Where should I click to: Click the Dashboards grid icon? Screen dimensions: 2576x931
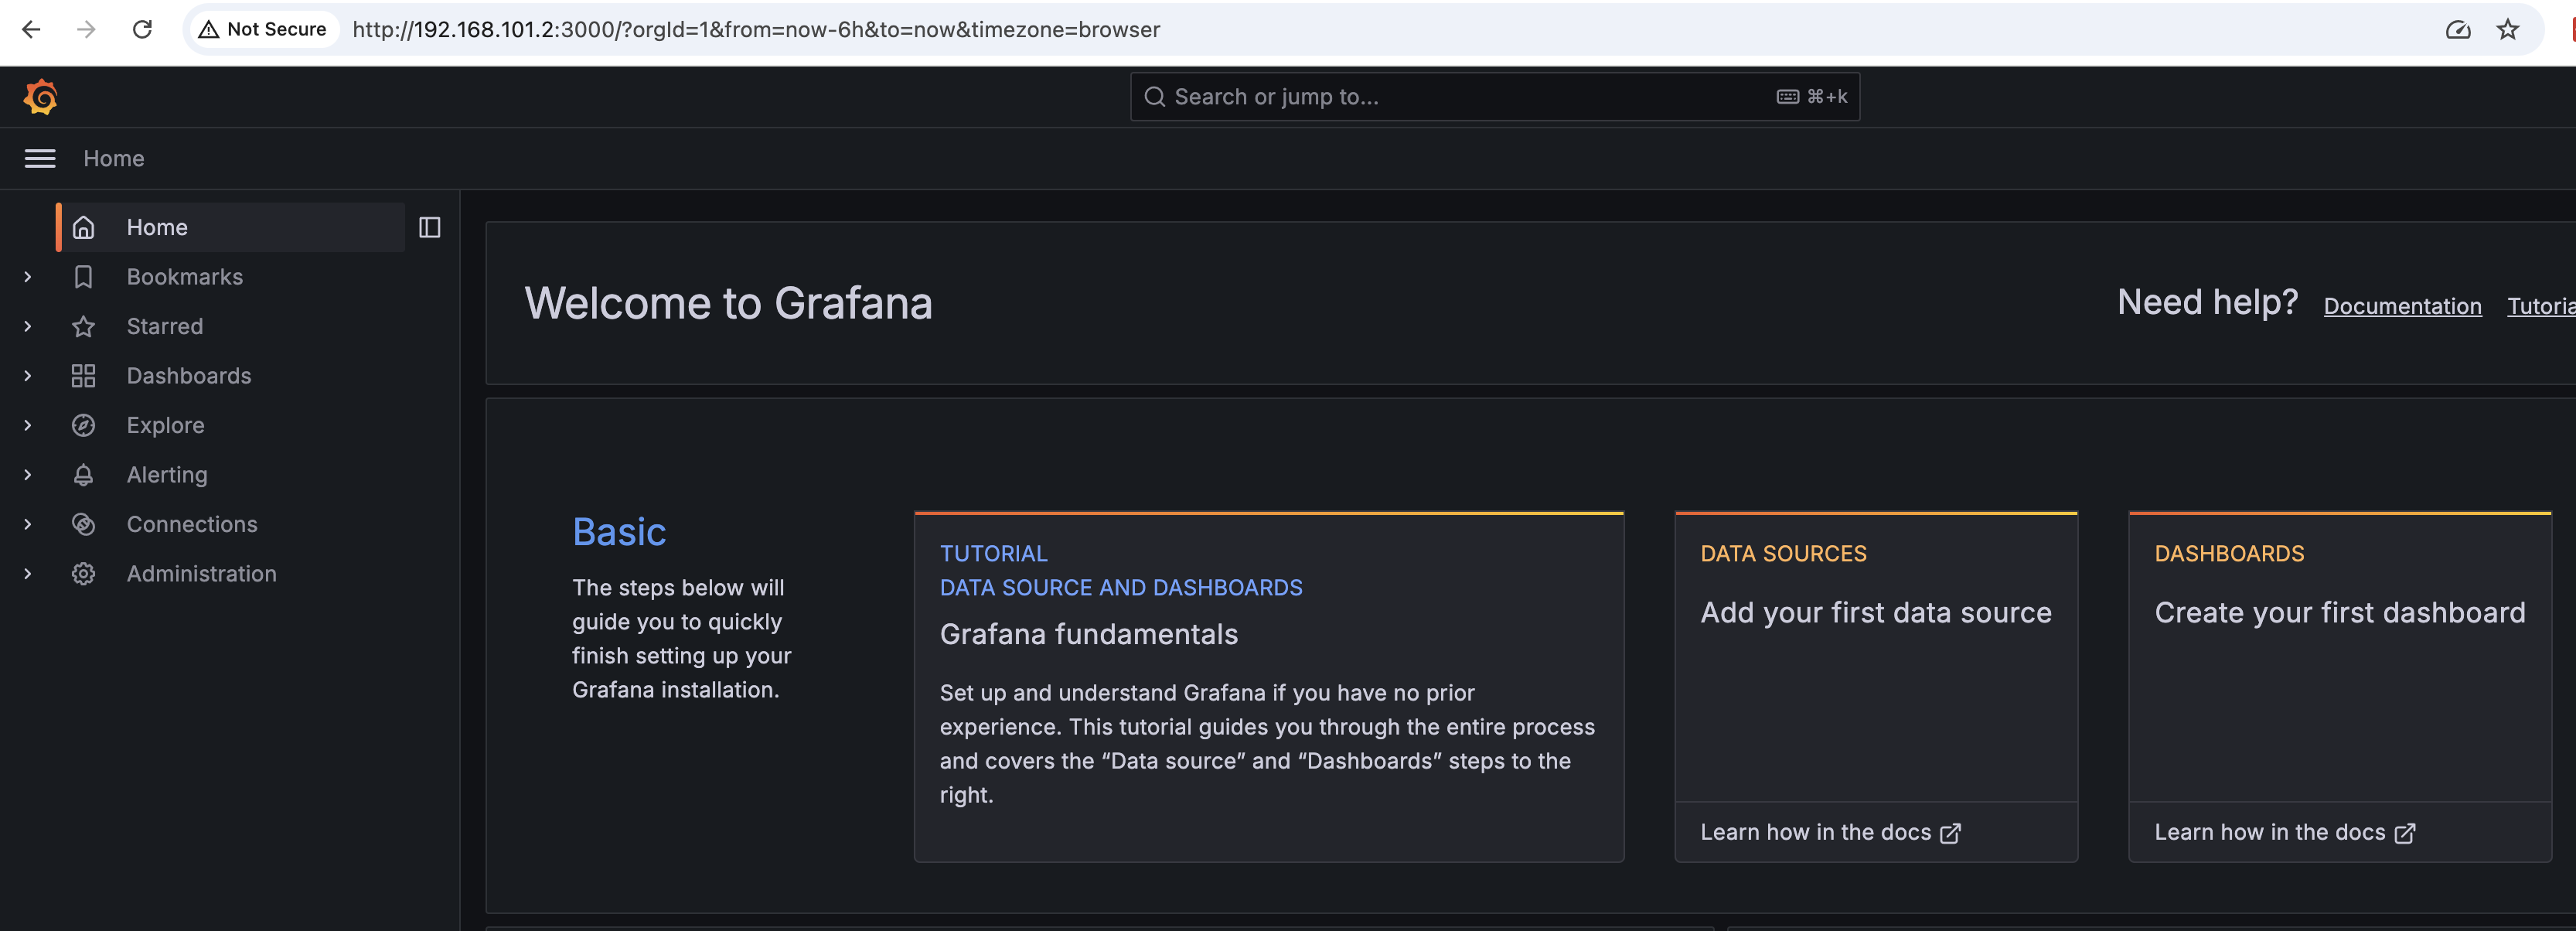click(x=84, y=375)
